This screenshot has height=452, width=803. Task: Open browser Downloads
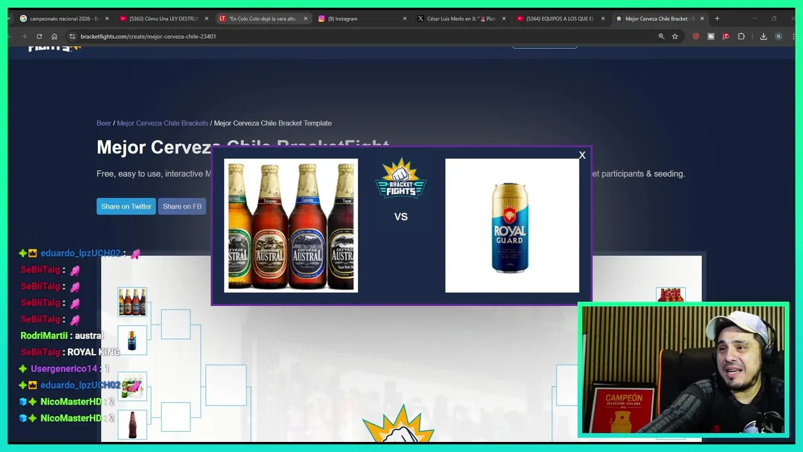(x=763, y=36)
